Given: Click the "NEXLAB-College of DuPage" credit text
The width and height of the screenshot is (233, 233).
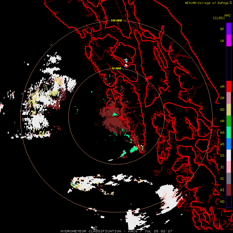Looking at the screenshot, I should coord(207,3).
